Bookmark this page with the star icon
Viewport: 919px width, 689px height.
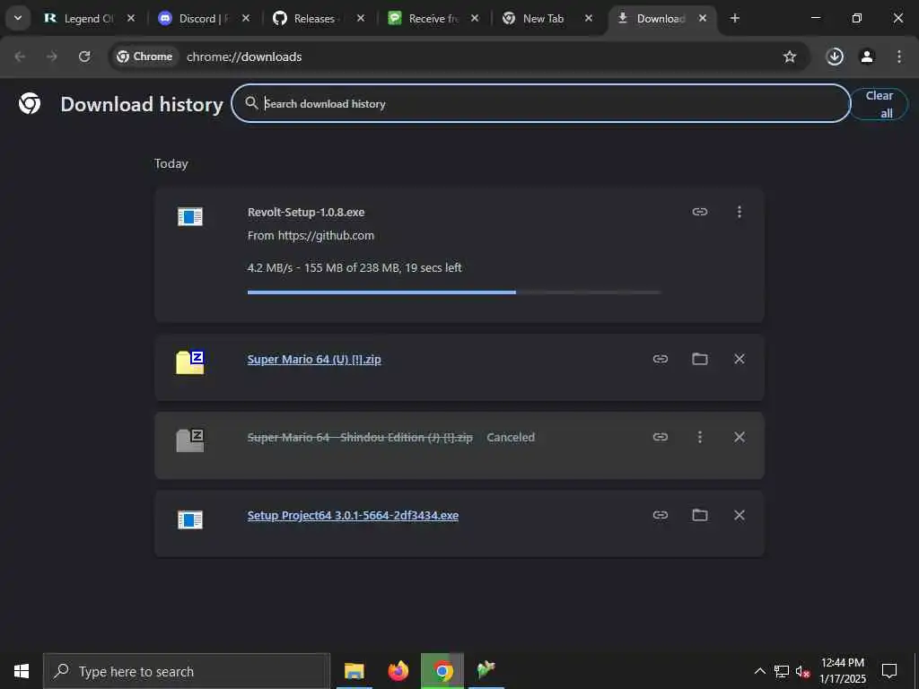coord(790,57)
